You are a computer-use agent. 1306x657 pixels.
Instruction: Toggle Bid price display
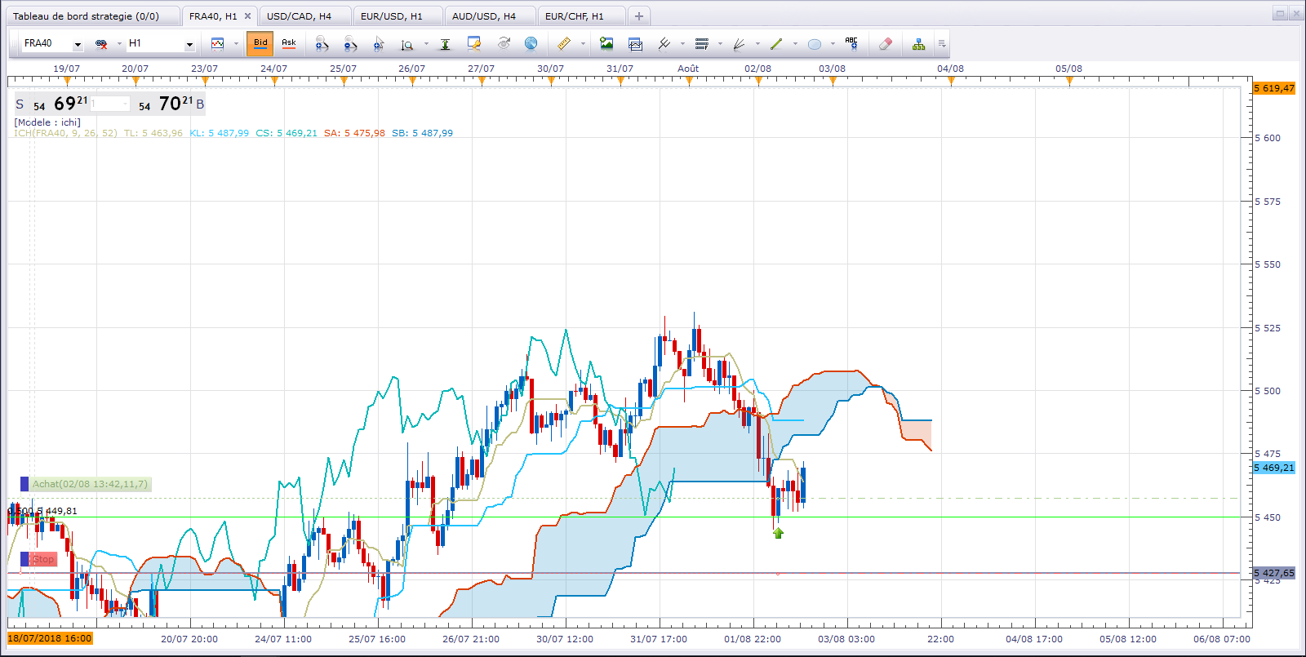(260, 43)
